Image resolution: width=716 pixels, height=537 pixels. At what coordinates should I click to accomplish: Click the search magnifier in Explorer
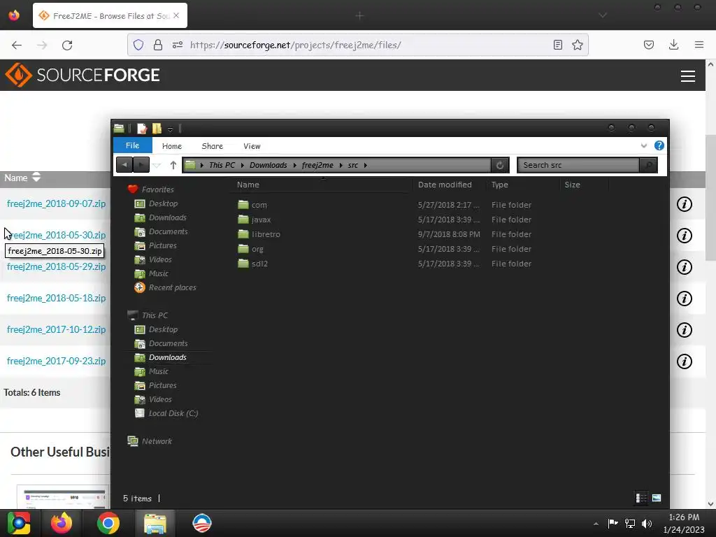pos(648,165)
